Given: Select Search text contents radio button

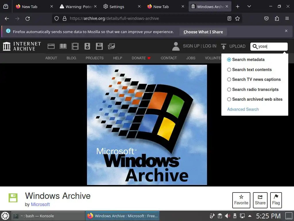Looking at the screenshot, I should click(x=229, y=70).
